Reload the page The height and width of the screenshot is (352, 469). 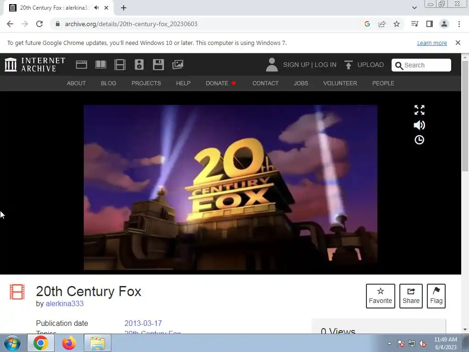click(39, 24)
